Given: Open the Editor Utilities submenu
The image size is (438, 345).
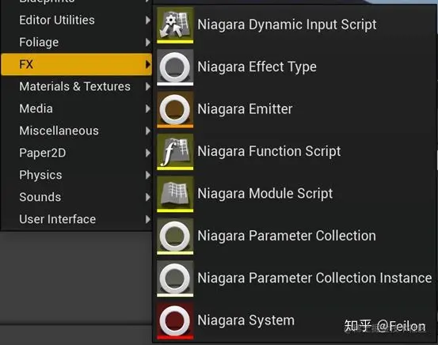Looking at the screenshot, I should click(x=77, y=20).
